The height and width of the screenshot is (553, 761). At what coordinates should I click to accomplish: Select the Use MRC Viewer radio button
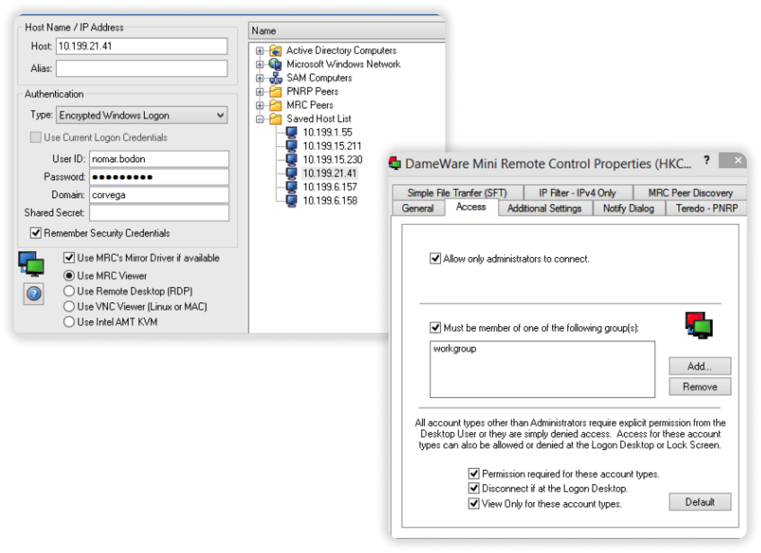click(x=69, y=275)
